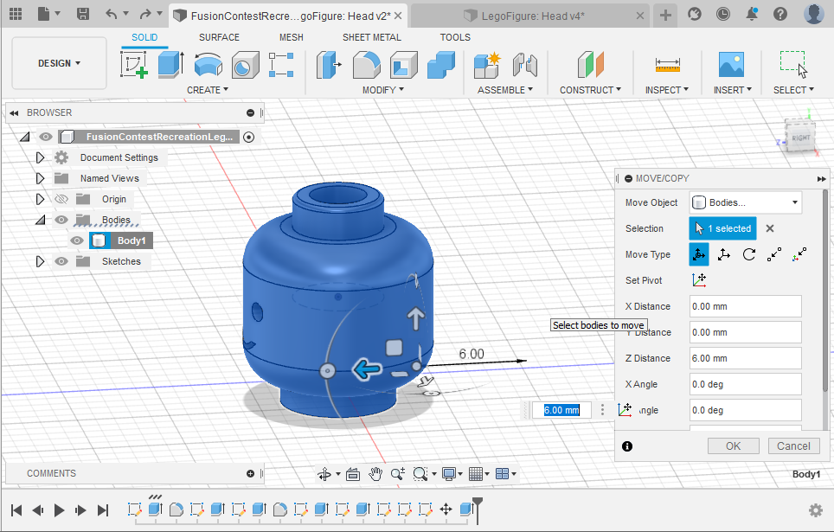Image resolution: width=834 pixels, height=532 pixels.
Task: Open the CONSTRUCT dropdown menu
Action: (x=590, y=90)
